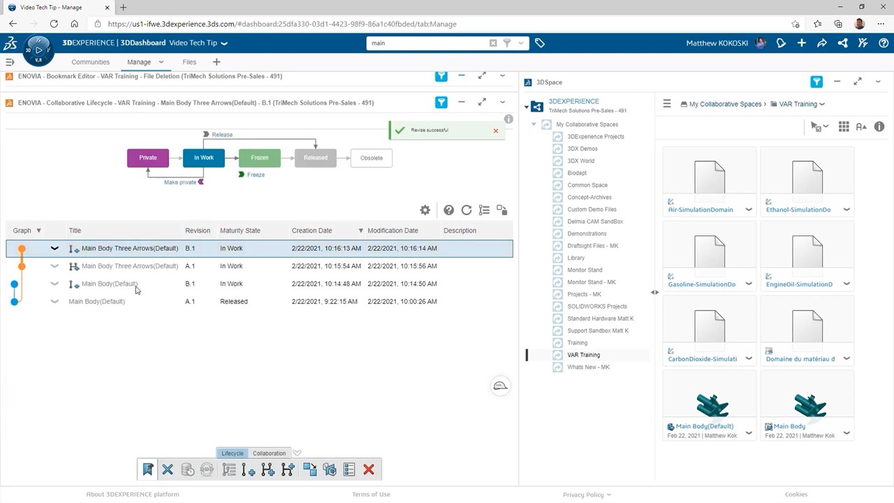Screen dimensions: 894x503
Task: Open Collaborative Lifecycle widget chevron menu
Action: (x=502, y=103)
